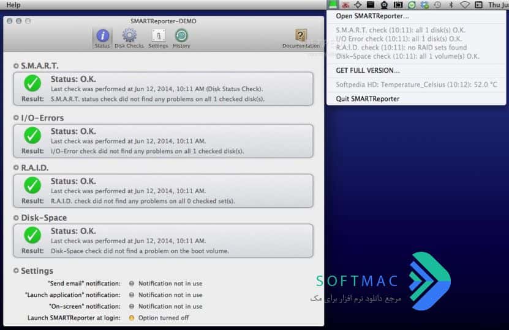Open Documentation question mark icon

pos(301,35)
